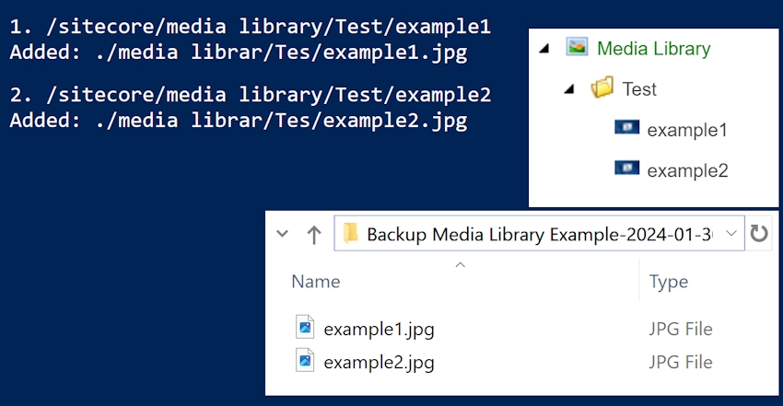Select the Media Library tree label

click(654, 49)
